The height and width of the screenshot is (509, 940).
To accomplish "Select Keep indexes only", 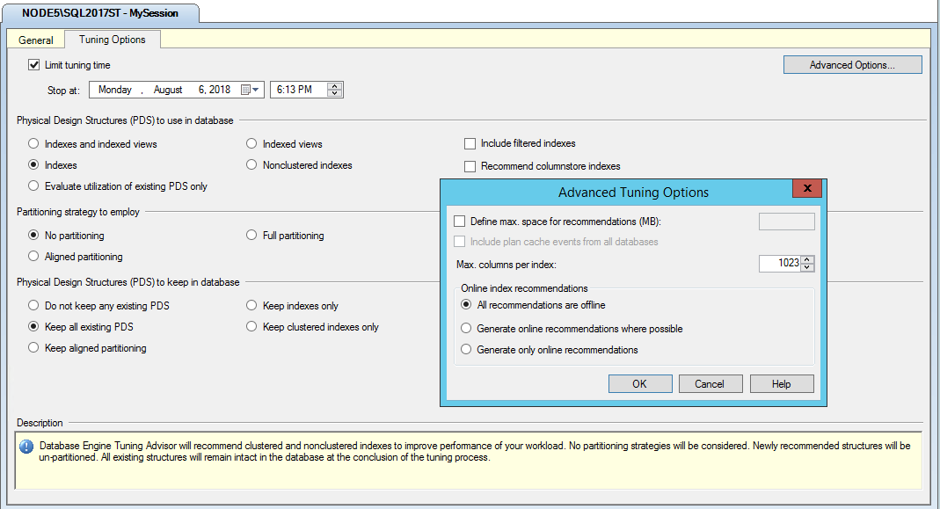I will [251, 305].
